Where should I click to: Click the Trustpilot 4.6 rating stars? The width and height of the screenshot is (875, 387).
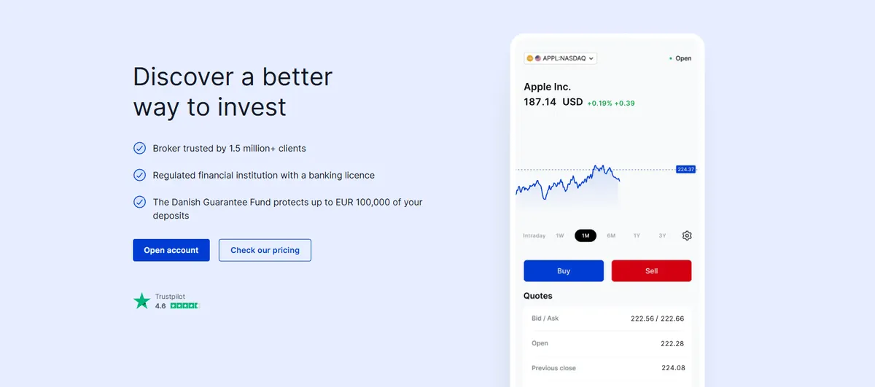tap(184, 306)
